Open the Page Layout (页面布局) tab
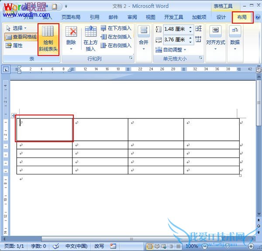This screenshot has width=262, height=251. pyautogui.click(x=71, y=17)
